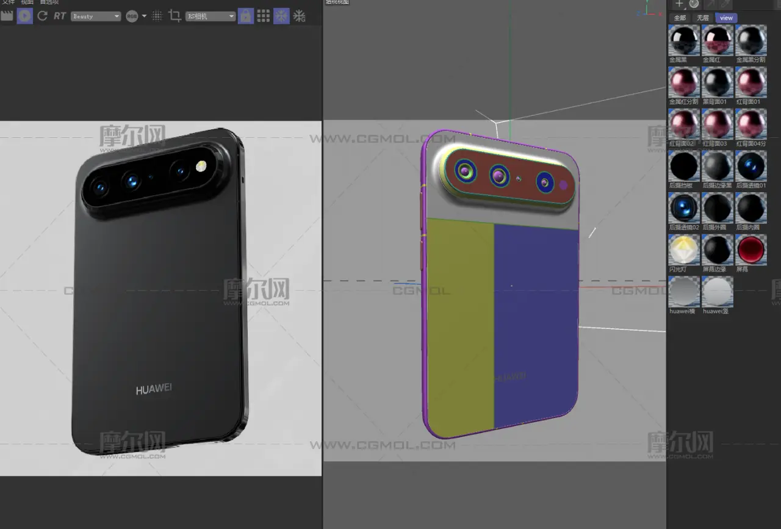Click the RT real-time icon
The image size is (781, 529).
(x=59, y=16)
